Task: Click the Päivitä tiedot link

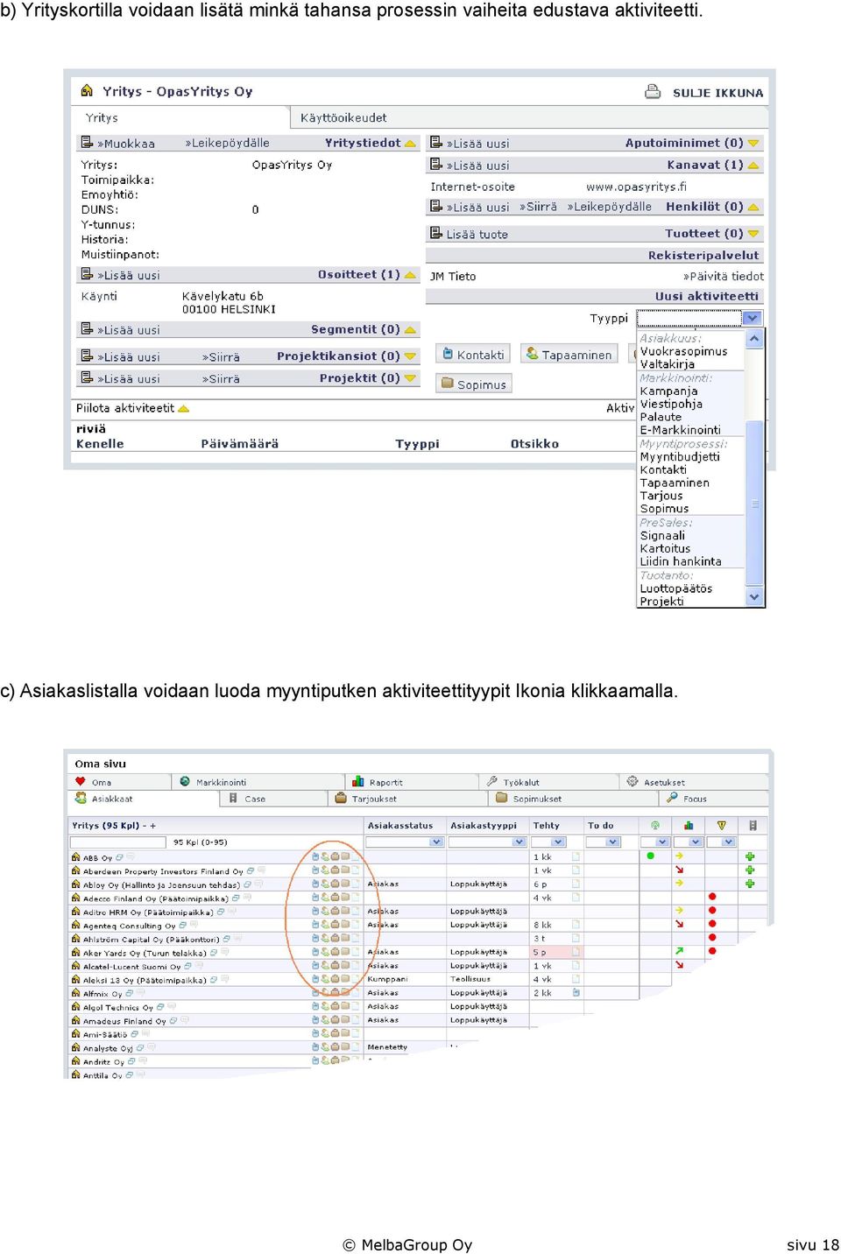Action: point(724,276)
